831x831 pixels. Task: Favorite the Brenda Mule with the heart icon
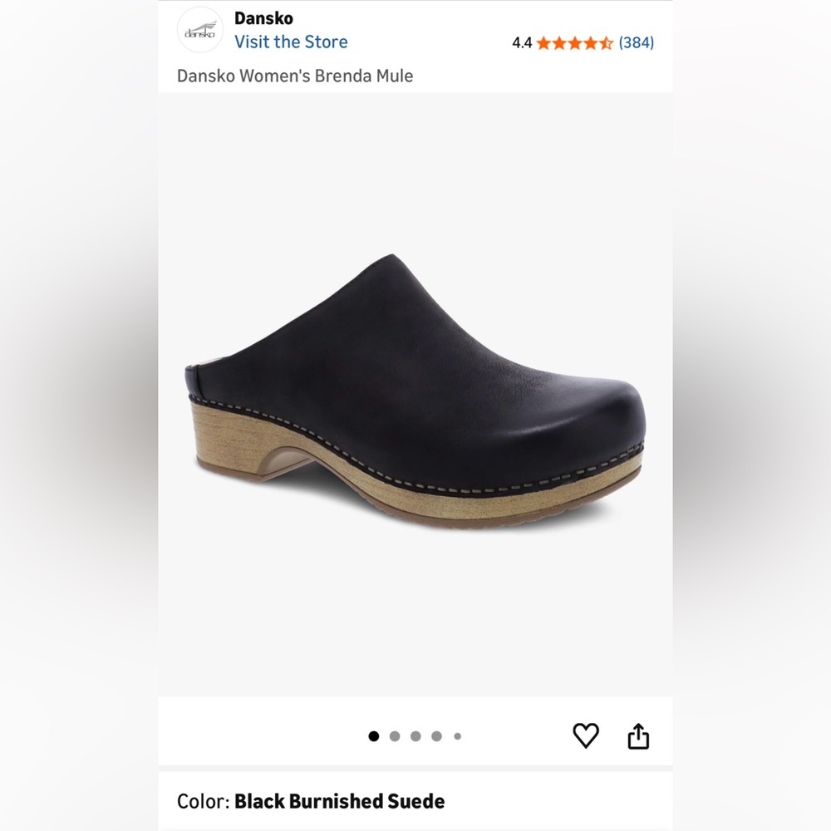(587, 735)
